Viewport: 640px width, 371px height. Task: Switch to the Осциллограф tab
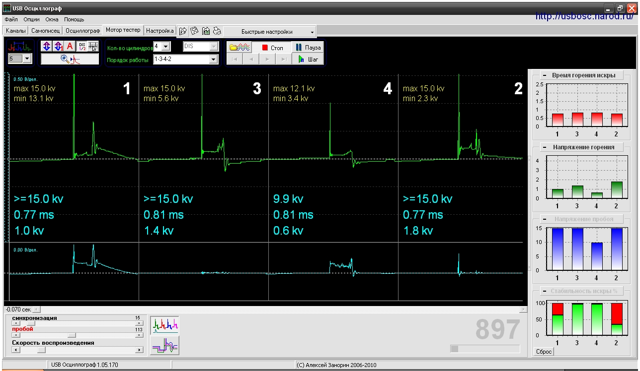pyautogui.click(x=83, y=31)
